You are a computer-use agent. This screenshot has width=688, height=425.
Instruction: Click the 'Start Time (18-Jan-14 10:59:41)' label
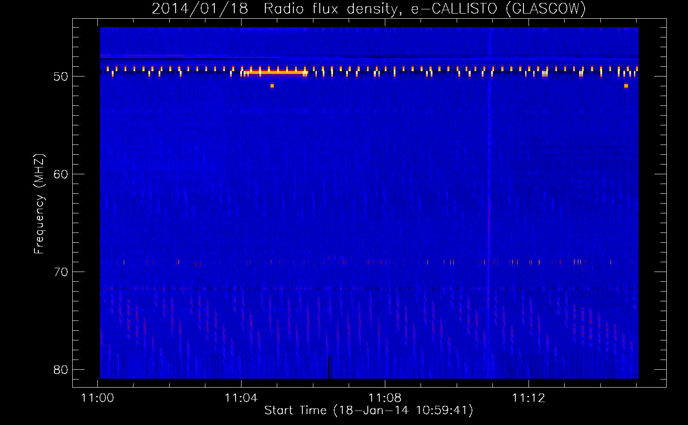coord(369,411)
